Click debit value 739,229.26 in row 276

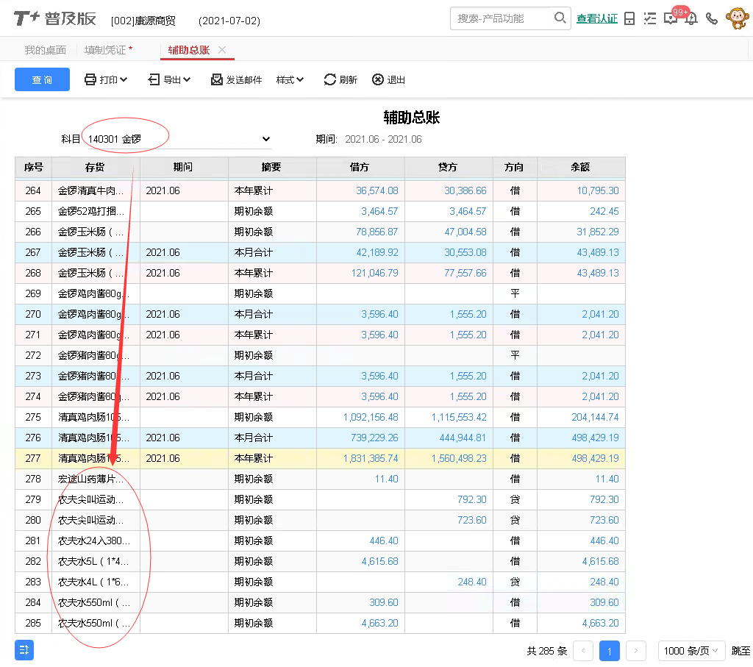[x=374, y=438]
